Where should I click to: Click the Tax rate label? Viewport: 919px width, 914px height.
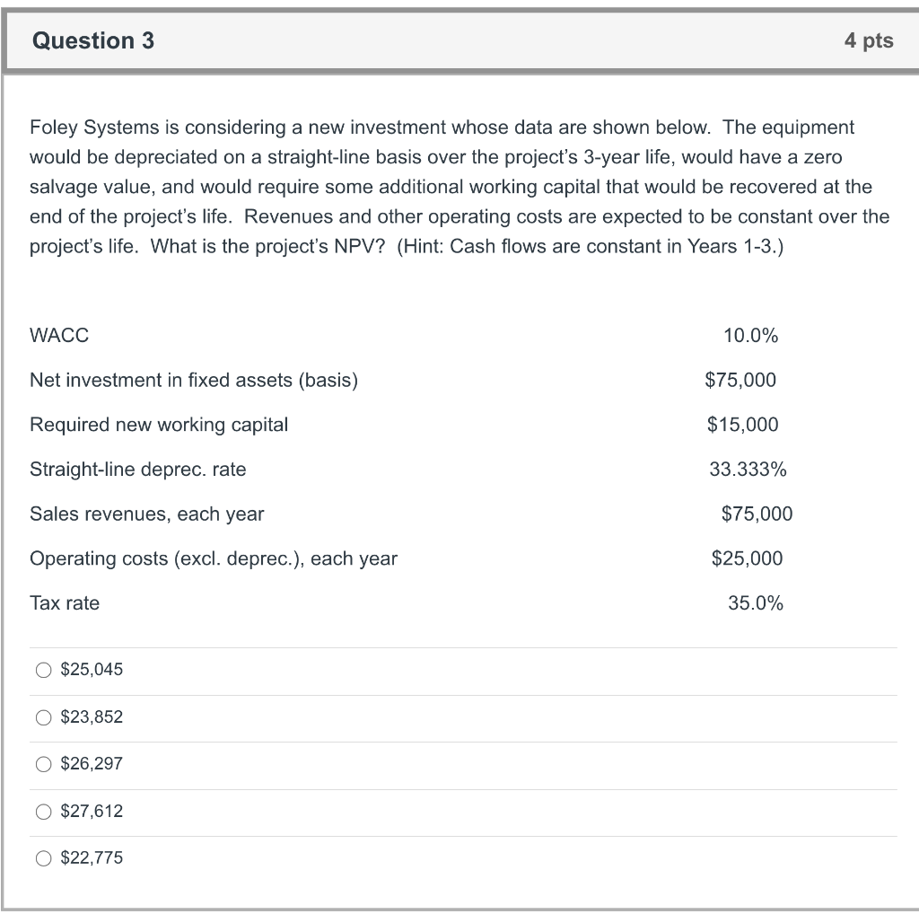[65, 603]
